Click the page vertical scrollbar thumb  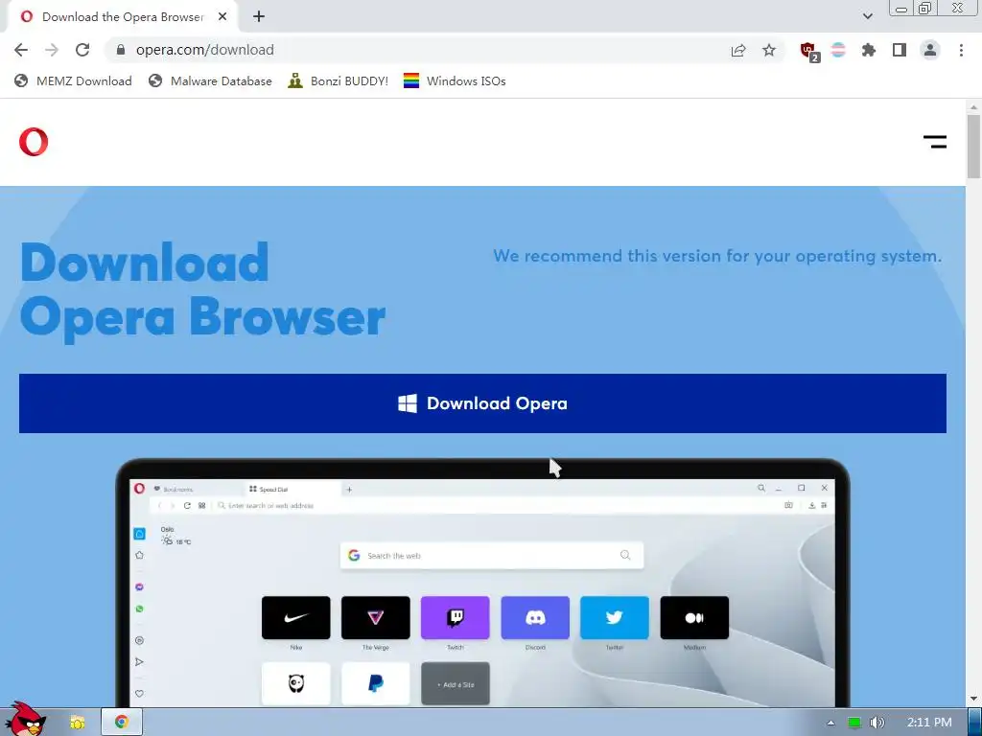(x=973, y=146)
